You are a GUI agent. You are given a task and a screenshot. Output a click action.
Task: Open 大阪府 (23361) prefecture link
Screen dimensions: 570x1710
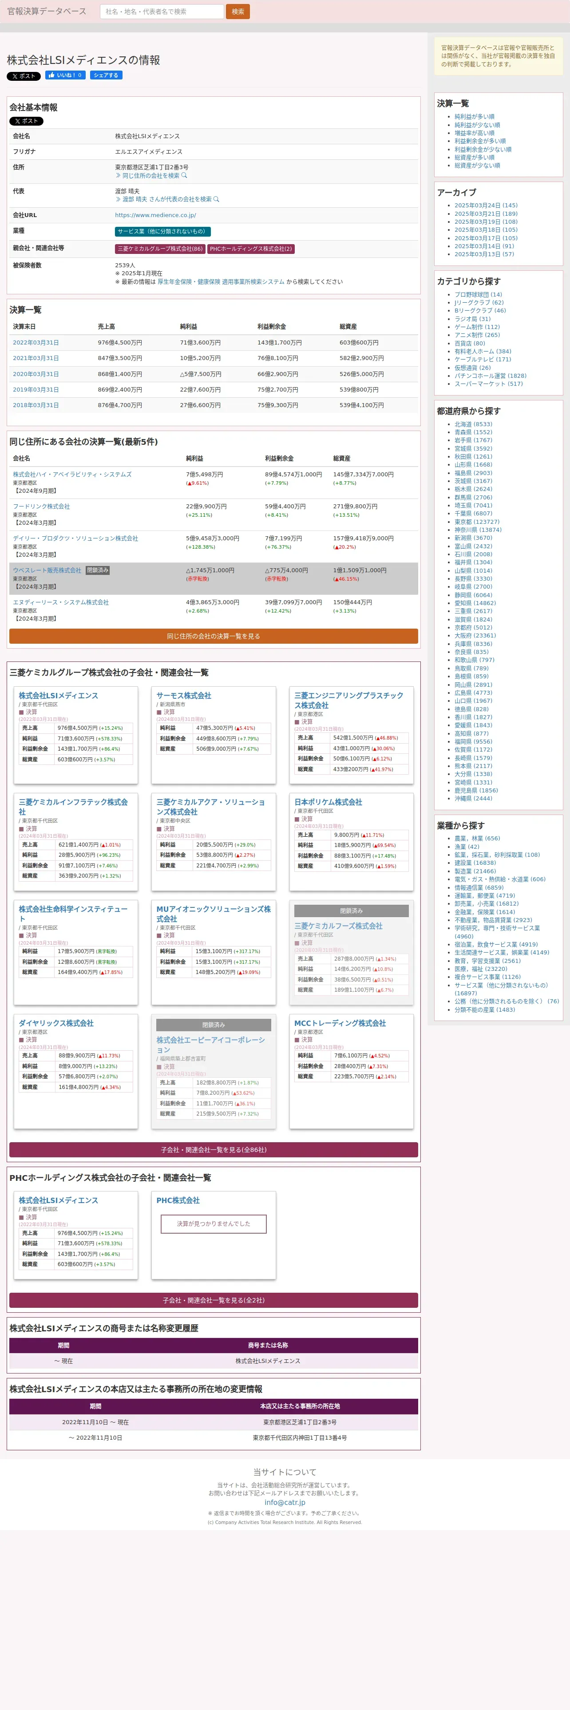pyautogui.click(x=475, y=636)
